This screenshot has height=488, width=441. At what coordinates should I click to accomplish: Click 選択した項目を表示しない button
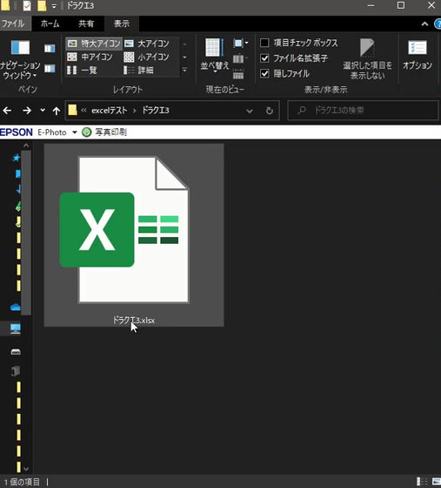pos(367,59)
